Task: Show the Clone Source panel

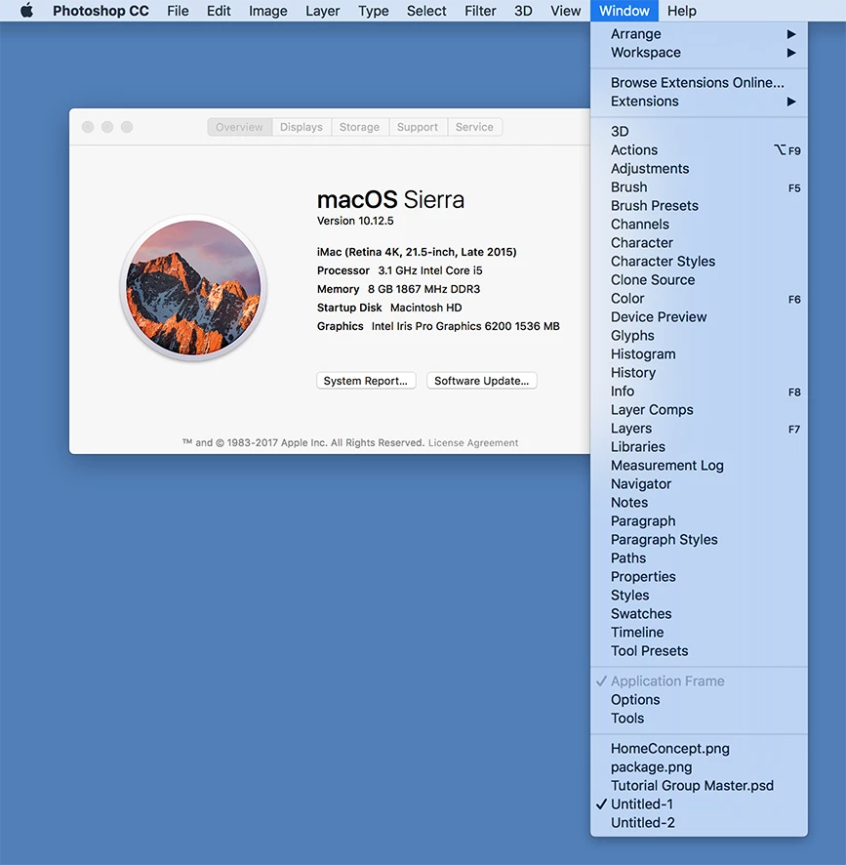Action: [x=699, y=279]
